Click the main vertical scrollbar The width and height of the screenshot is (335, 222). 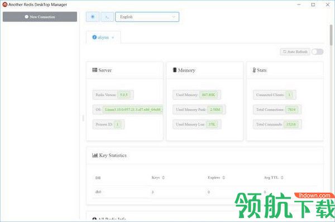point(331,35)
